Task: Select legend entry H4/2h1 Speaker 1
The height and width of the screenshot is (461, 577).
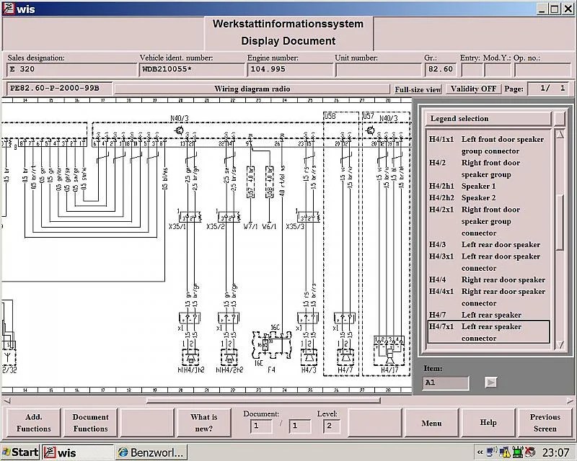Action: [489, 186]
